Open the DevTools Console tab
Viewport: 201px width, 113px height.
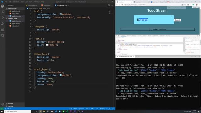tap(129, 36)
